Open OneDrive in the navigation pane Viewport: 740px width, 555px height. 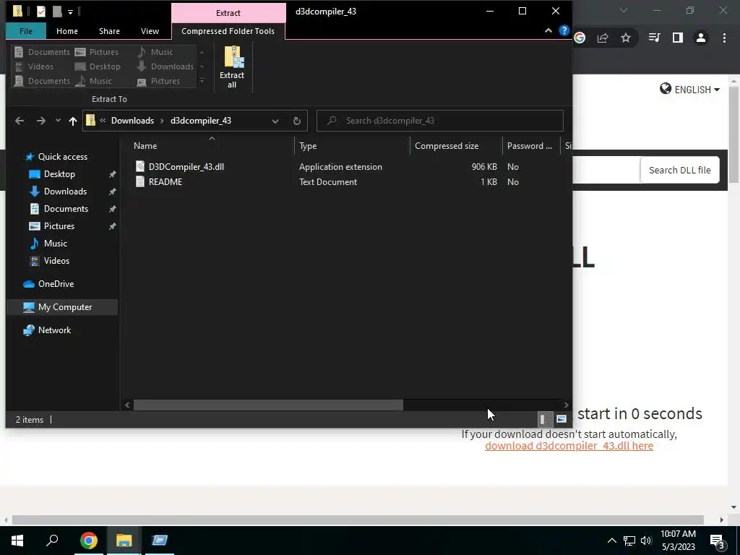56,283
